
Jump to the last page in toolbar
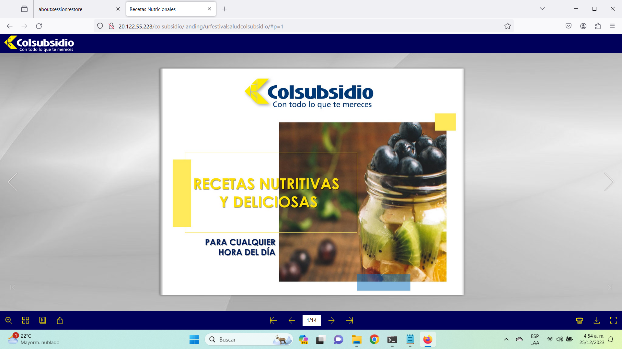point(350,320)
